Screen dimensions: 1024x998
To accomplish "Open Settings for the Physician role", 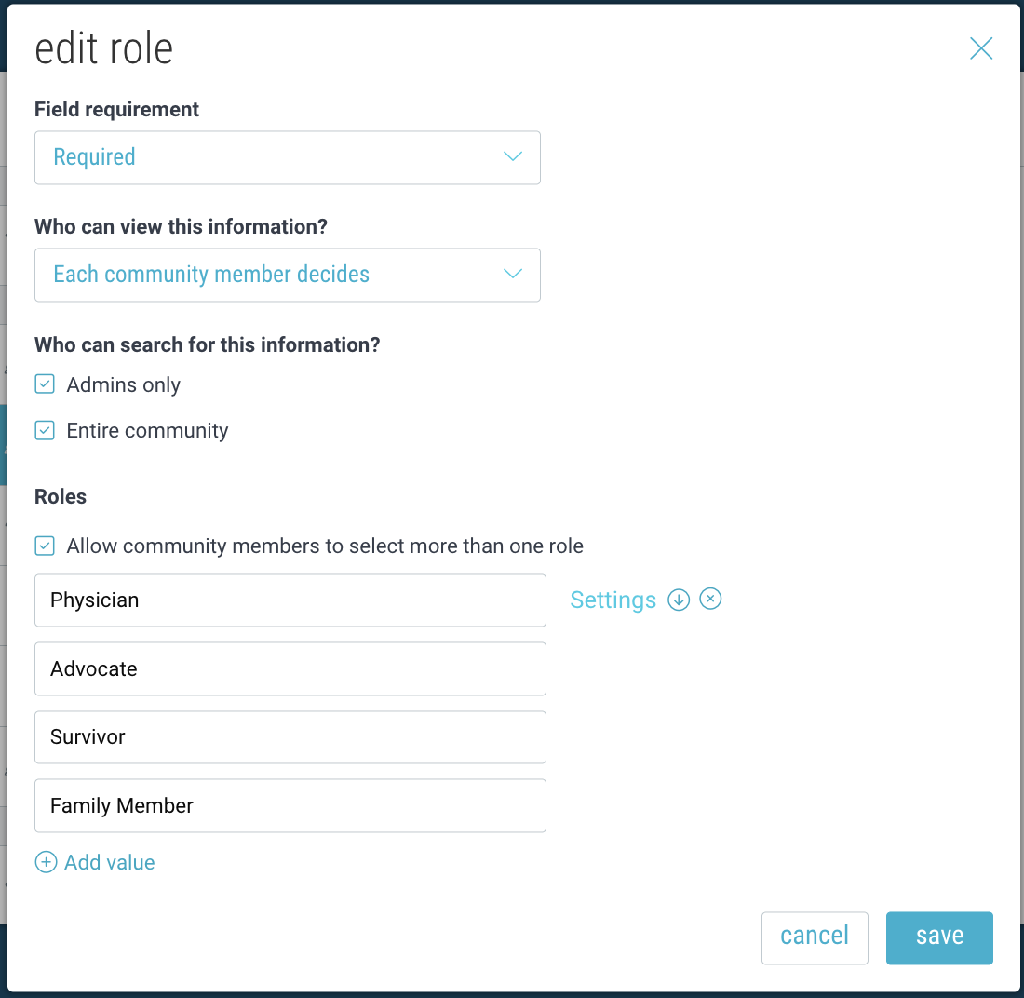I will pyautogui.click(x=613, y=600).
